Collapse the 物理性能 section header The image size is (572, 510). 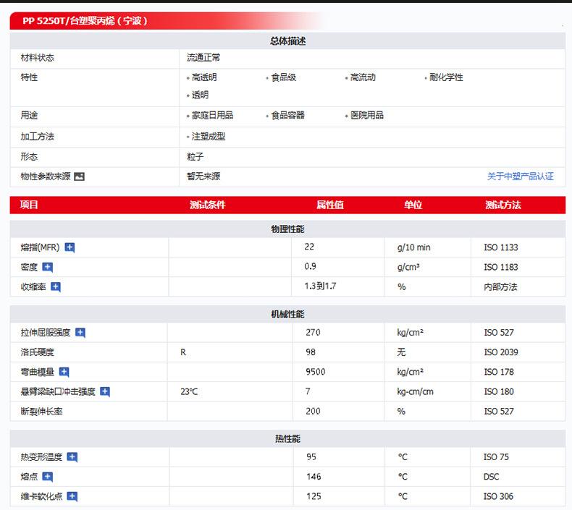[x=287, y=229]
